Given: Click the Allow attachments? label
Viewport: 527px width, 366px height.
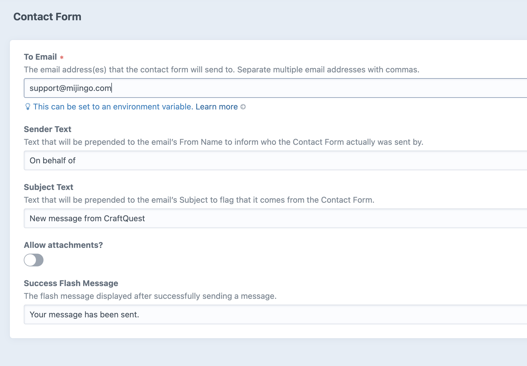Looking at the screenshot, I should click(x=63, y=245).
